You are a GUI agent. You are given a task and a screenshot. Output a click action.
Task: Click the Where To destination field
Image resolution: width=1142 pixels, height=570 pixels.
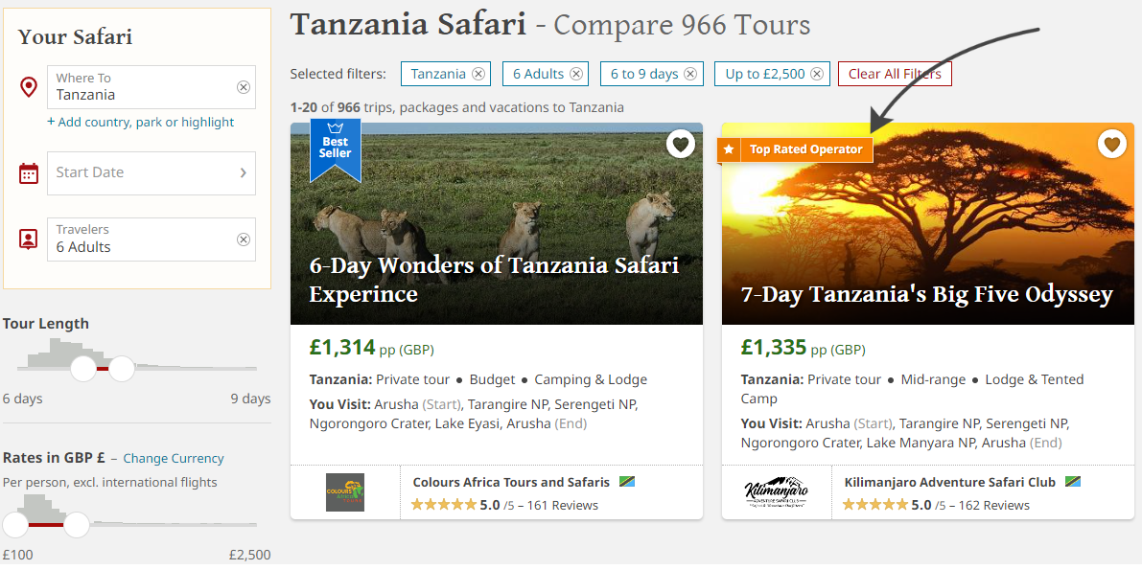click(144, 87)
